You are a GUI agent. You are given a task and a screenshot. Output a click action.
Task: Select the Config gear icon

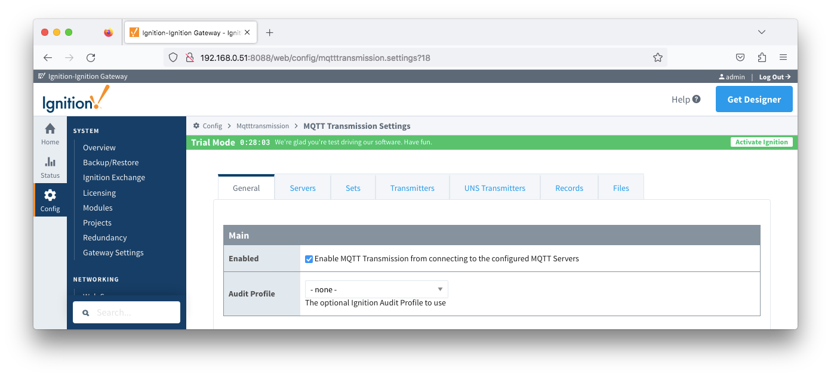coord(50,195)
